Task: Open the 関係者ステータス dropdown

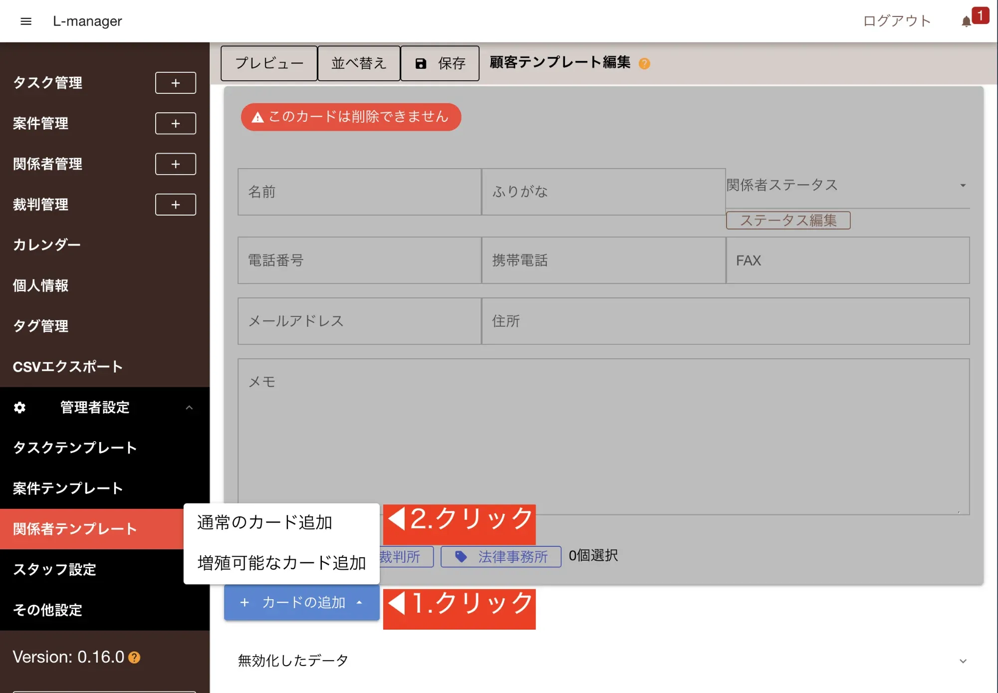Action: point(963,185)
